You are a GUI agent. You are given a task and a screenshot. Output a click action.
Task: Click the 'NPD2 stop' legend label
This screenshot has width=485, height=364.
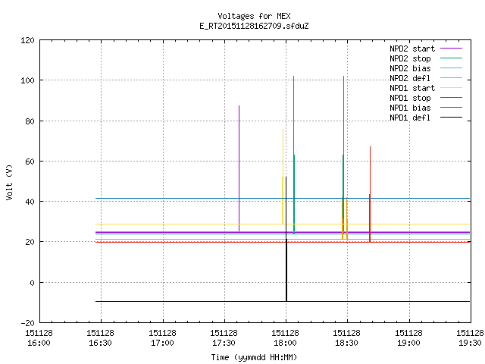(410, 58)
